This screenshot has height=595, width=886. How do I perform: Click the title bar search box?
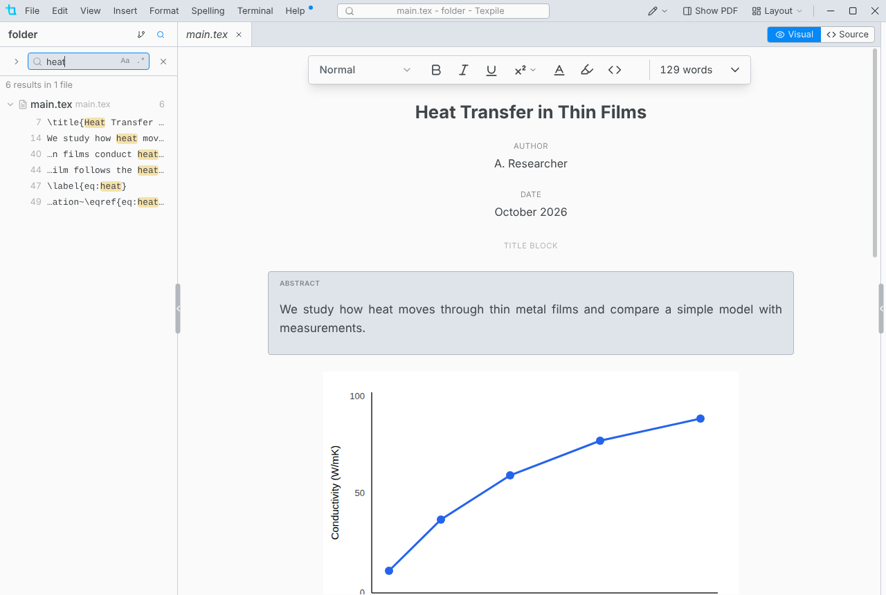443,11
